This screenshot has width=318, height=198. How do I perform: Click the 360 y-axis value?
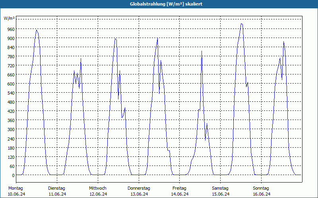pyautogui.click(x=11, y=121)
